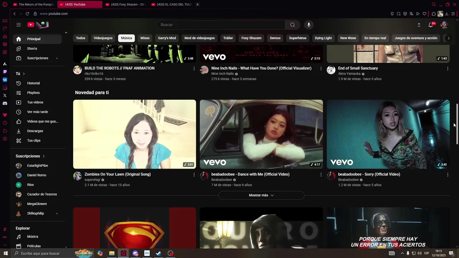Open sidebar bookmarks heart icon
This screenshot has width=459, height=258.
5,115
